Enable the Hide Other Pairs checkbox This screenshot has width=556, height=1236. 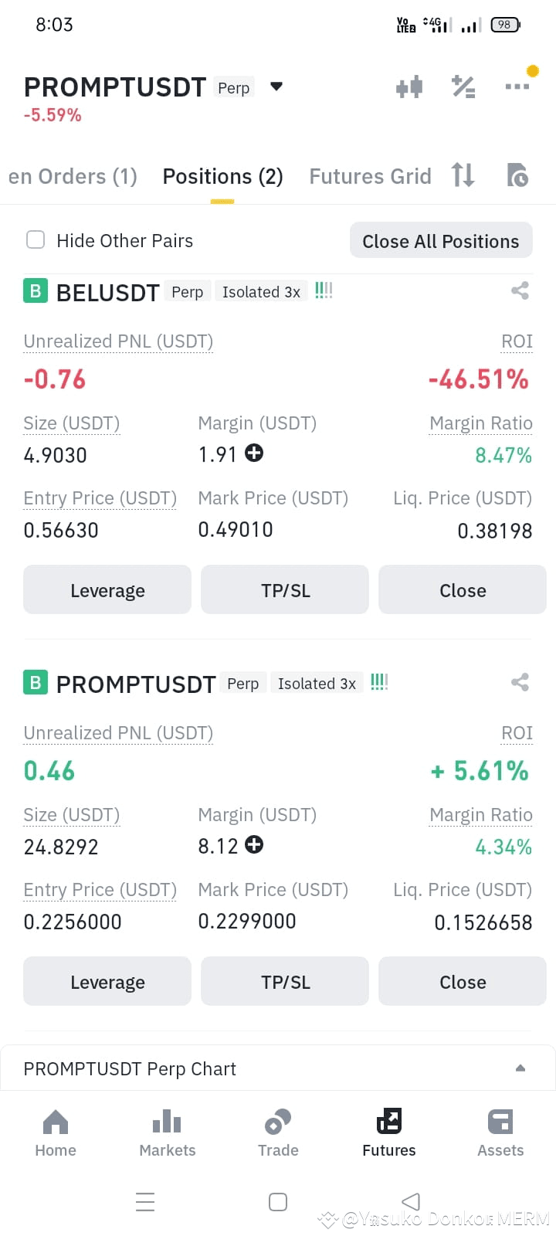pyautogui.click(x=36, y=239)
